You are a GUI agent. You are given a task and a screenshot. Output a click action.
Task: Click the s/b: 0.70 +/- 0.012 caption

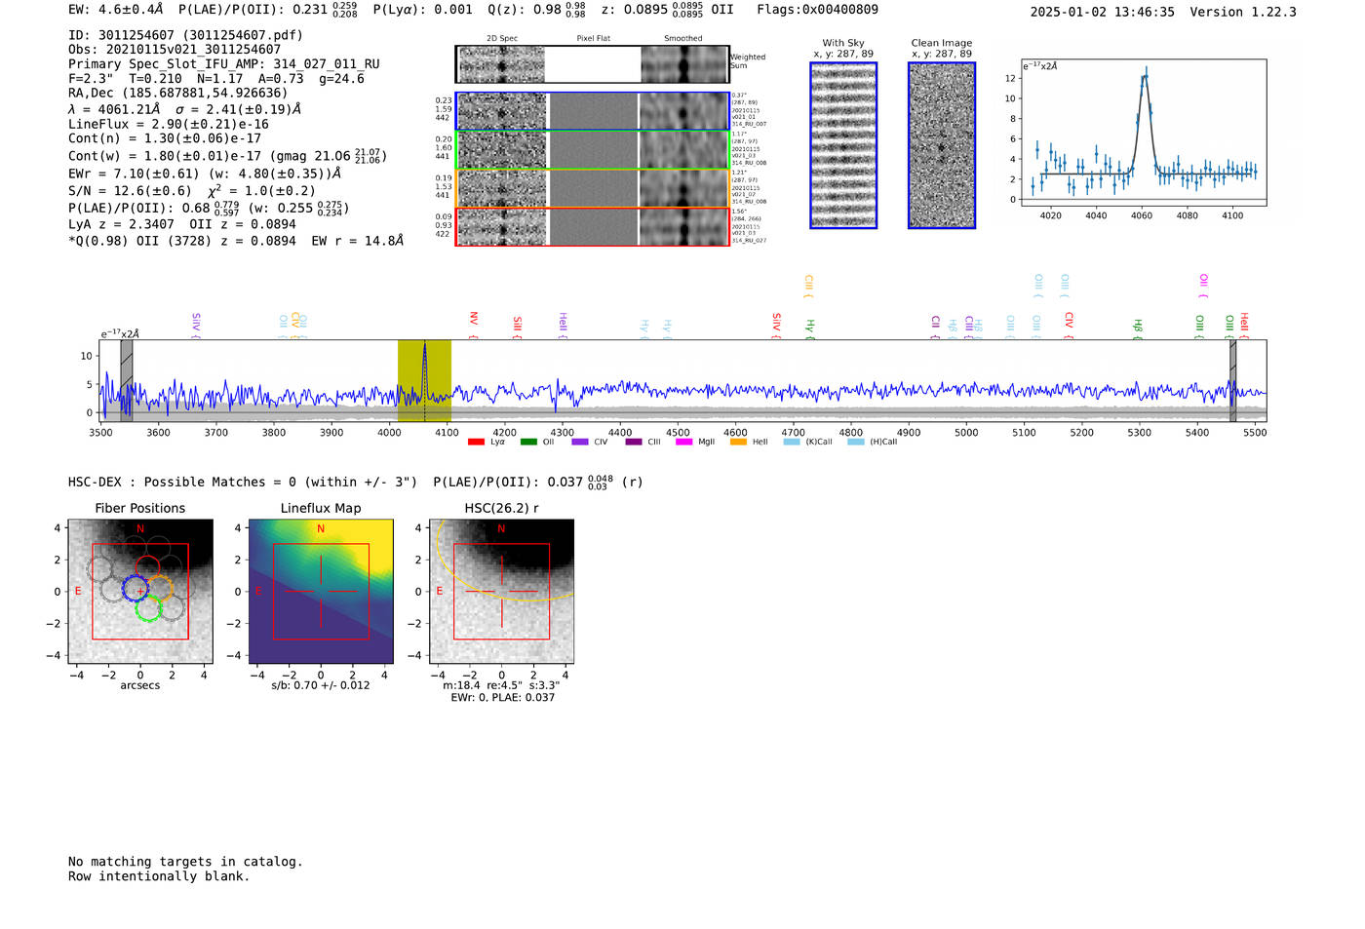pyautogui.click(x=321, y=685)
